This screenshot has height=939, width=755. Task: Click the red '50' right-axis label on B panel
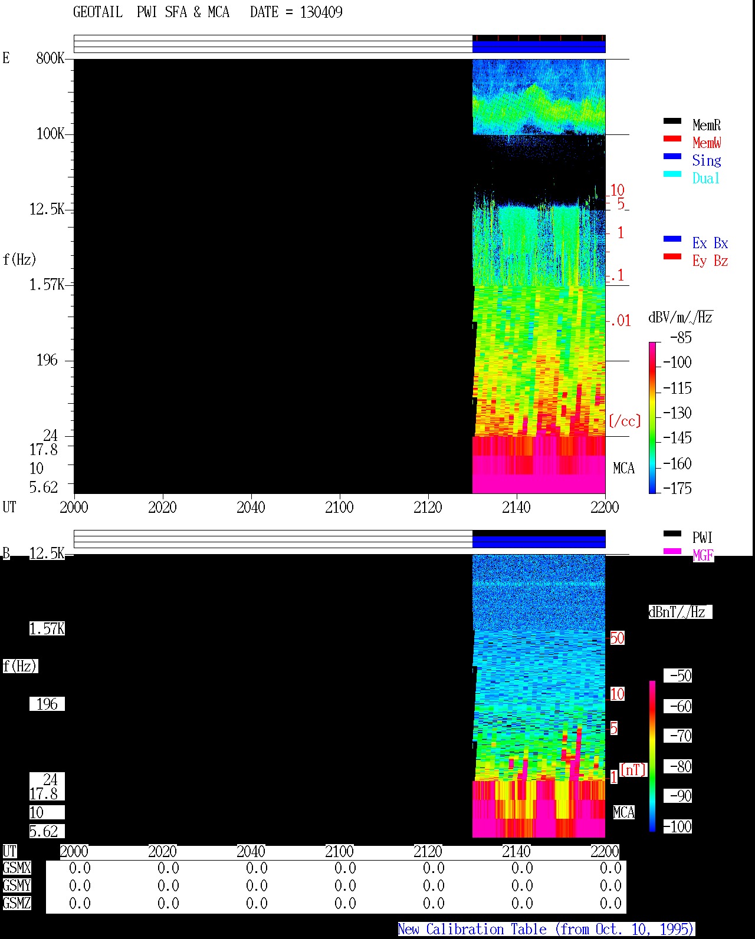click(617, 638)
